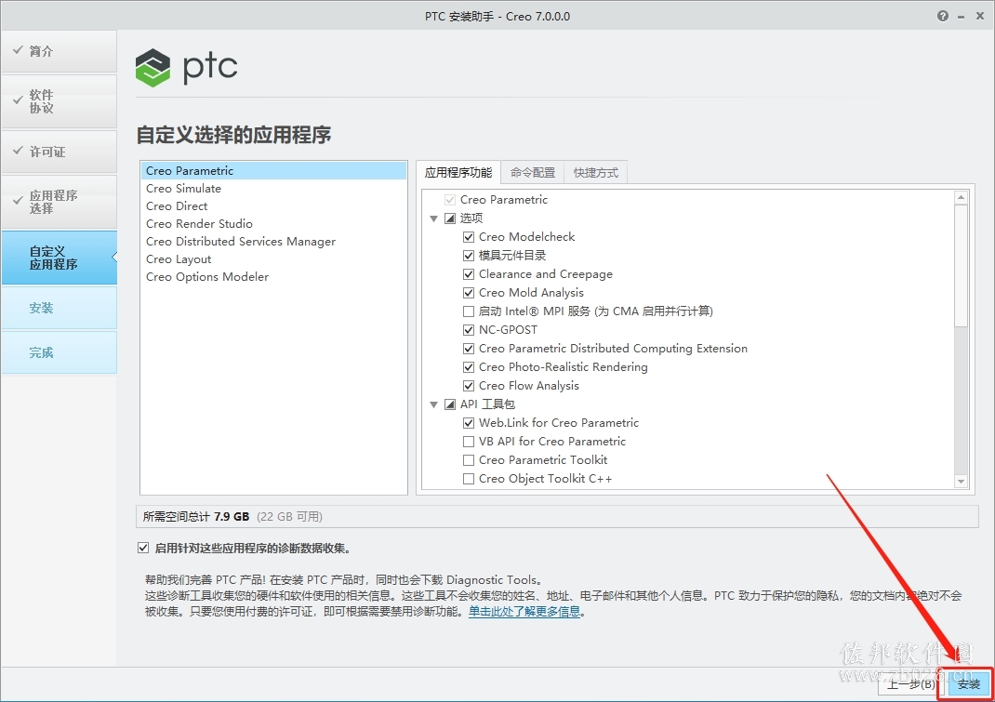Uncheck Clearance and Creepage option
The image size is (995, 702).
pyautogui.click(x=469, y=274)
